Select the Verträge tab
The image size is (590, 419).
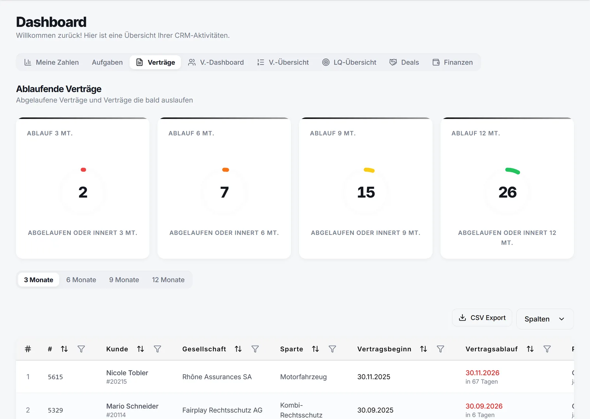tap(155, 62)
